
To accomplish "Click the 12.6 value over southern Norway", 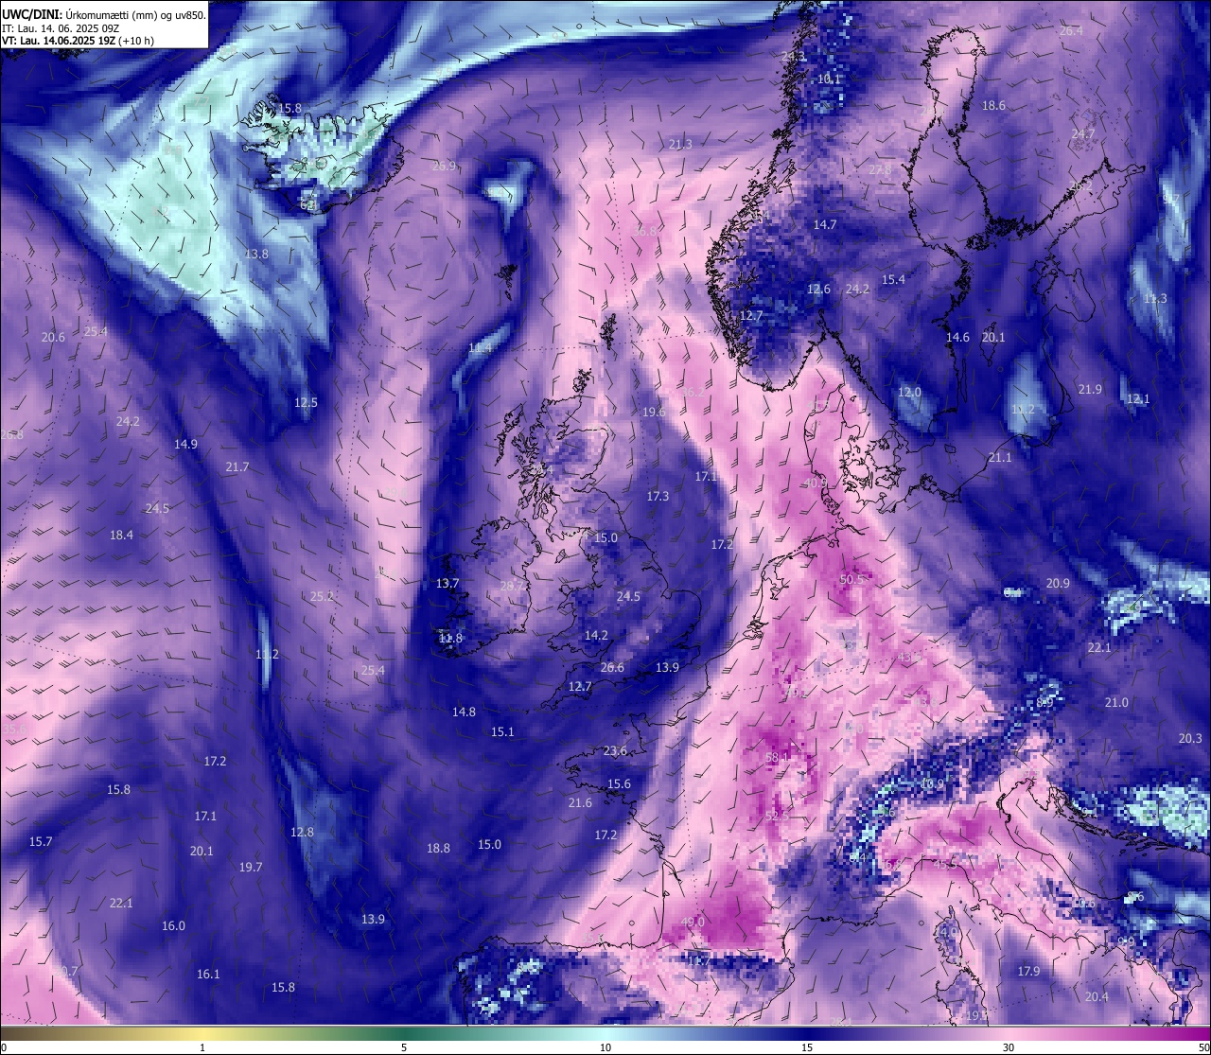I will (x=818, y=289).
